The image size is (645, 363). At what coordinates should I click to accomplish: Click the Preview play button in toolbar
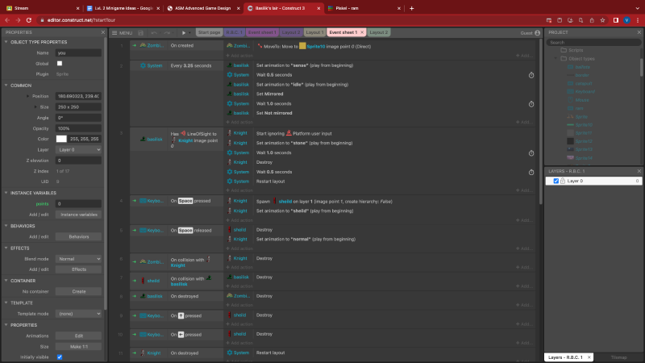[x=183, y=33]
